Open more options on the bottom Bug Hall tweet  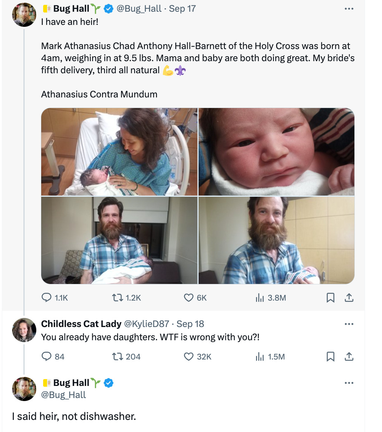pos(349,383)
